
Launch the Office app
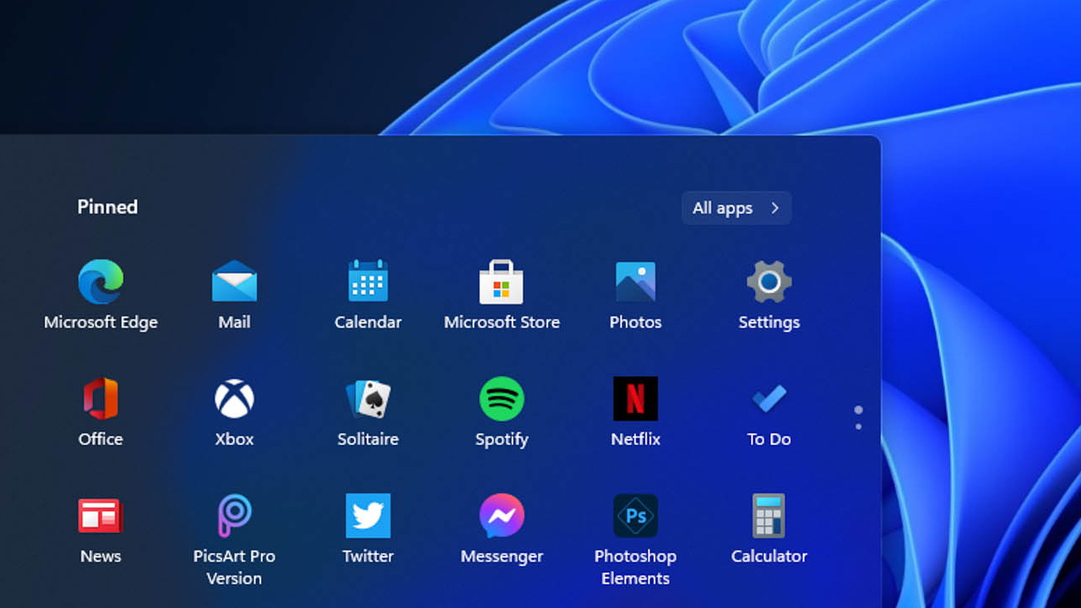pos(100,399)
